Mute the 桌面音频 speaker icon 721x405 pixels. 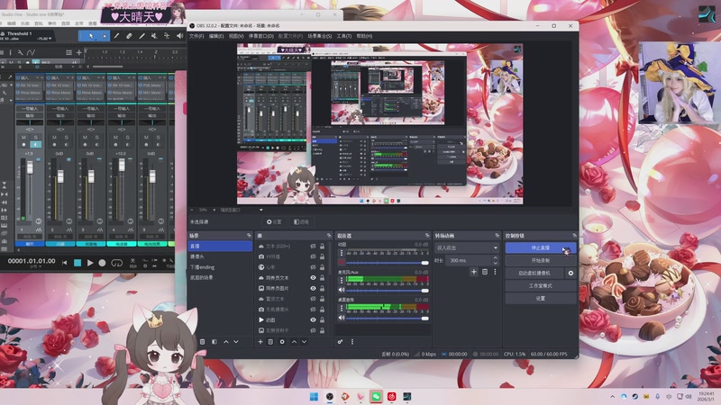click(342, 318)
